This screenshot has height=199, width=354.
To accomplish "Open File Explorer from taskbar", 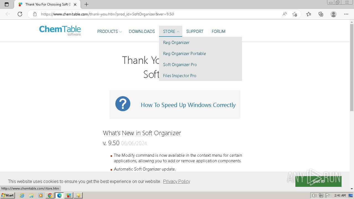I will (31, 195).
